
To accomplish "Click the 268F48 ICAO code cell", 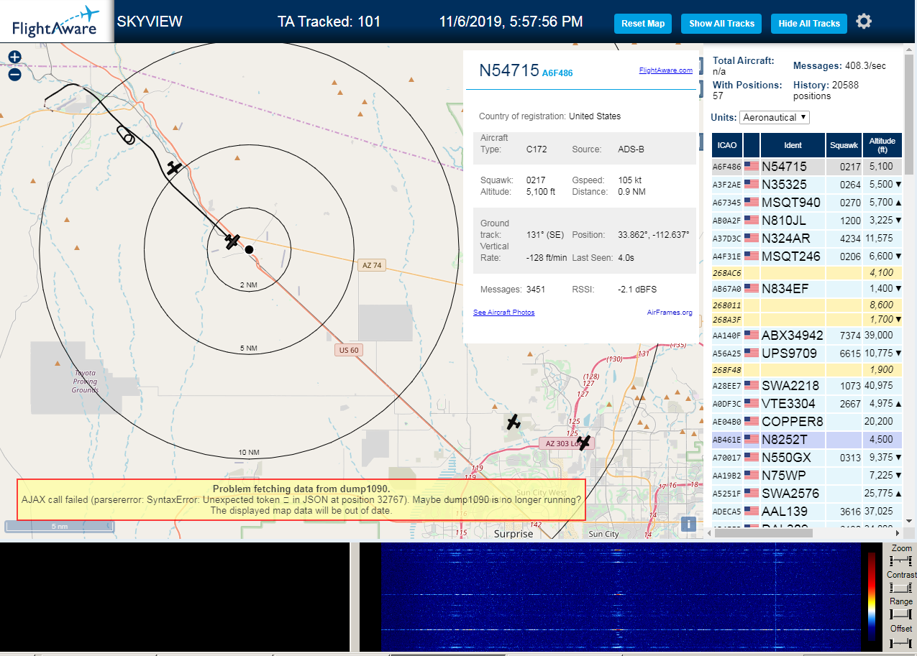I will [726, 370].
